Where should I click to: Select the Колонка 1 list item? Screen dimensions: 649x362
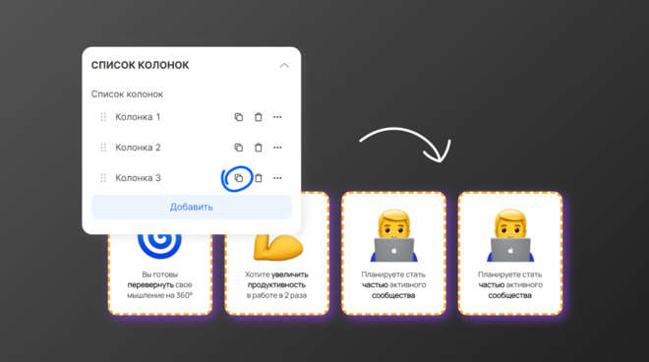point(191,117)
